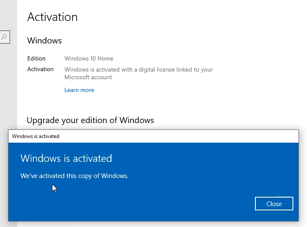
Task: Click the large Windows is activated heading
Action: [66, 158]
